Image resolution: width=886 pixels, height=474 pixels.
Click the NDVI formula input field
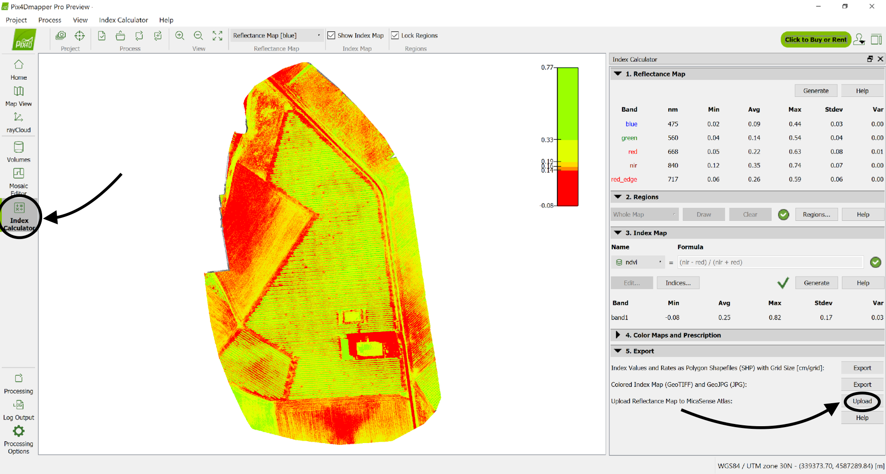(770, 262)
